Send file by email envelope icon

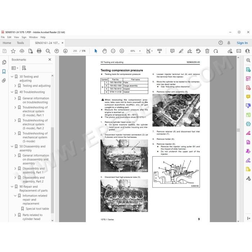click(239, 51)
